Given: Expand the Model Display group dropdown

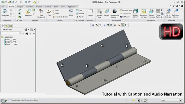Looking at the screenshot, I should 117,20.
